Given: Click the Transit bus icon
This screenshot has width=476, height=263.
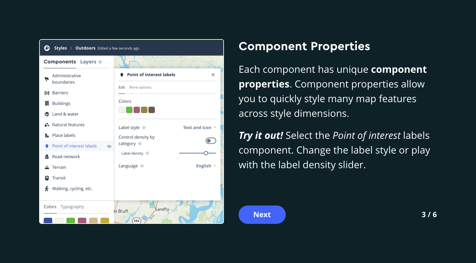Looking at the screenshot, I should click(x=47, y=178).
